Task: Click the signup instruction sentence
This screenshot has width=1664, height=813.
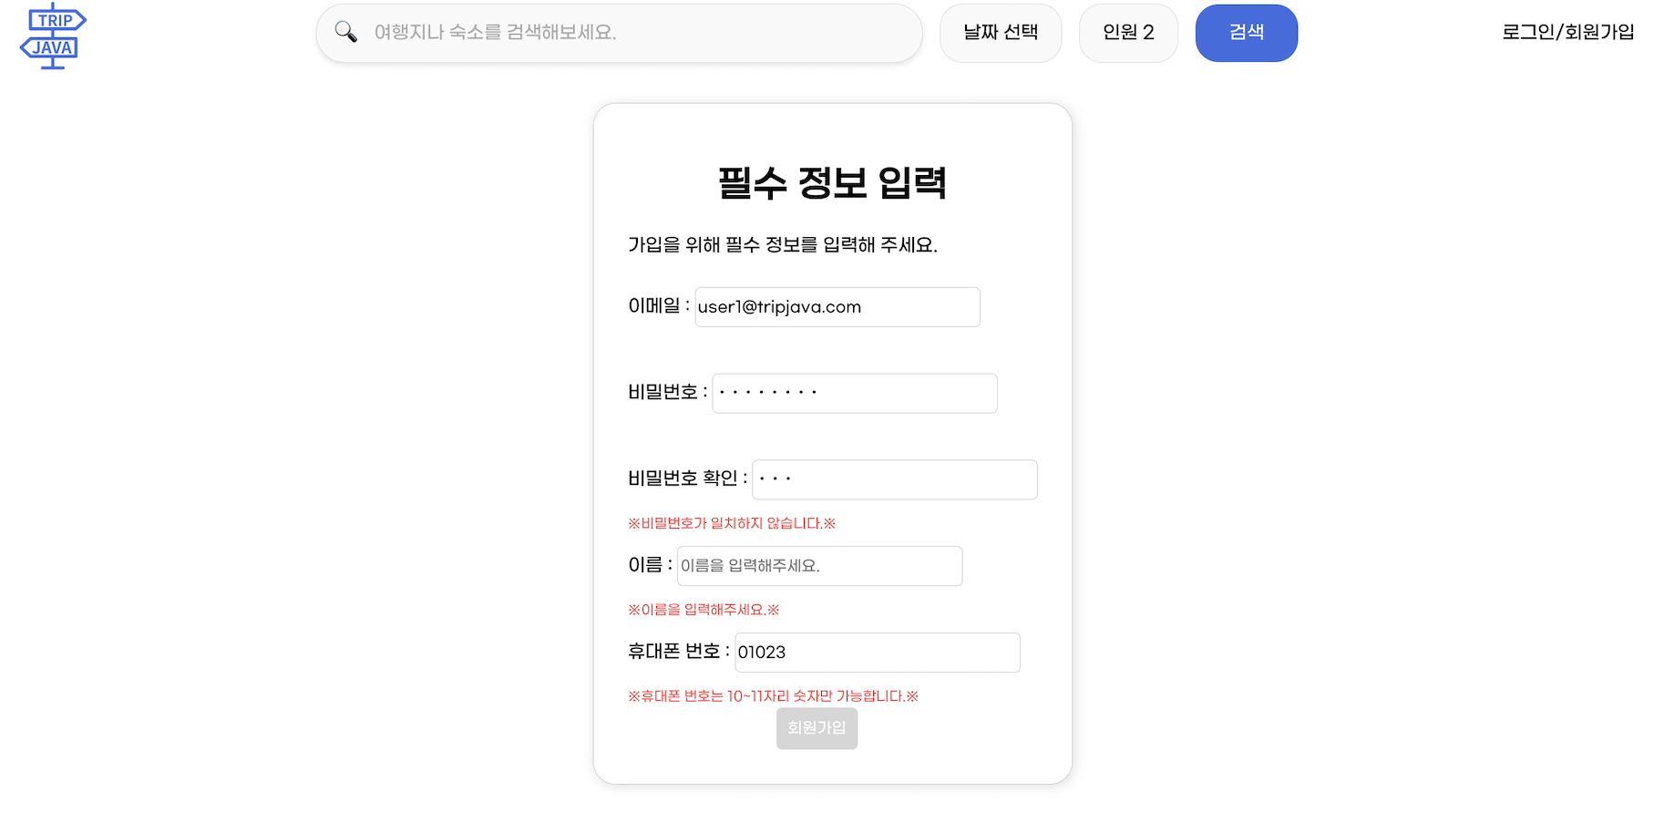Action: (x=783, y=245)
